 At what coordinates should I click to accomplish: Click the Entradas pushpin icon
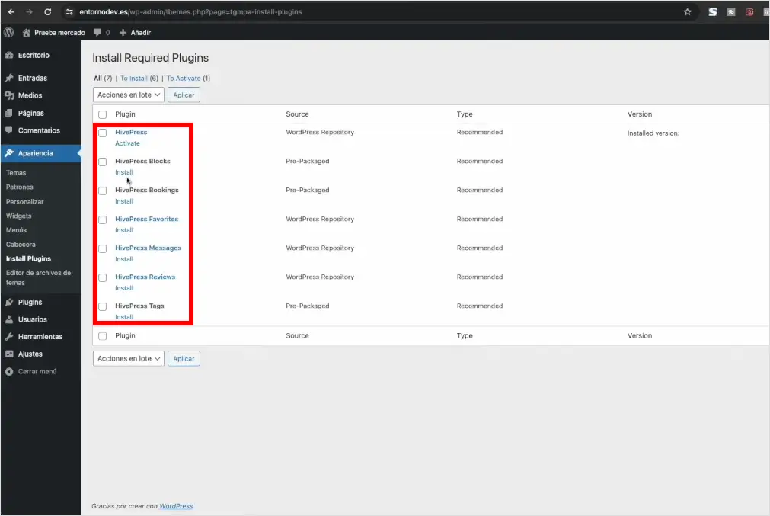click(x=9, y=78)
